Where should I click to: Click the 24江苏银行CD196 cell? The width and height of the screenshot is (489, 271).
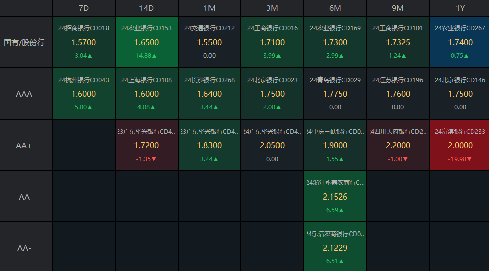click(398, 94)
